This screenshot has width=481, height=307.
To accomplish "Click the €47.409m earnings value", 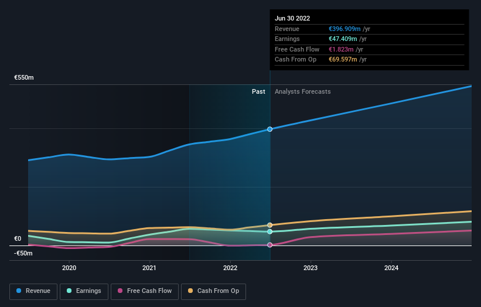I will pos(343,39).
